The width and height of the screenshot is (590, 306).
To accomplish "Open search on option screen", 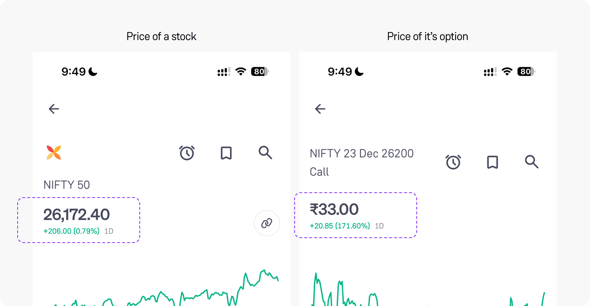I will [531, 162].
